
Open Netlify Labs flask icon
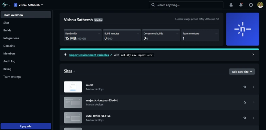click(x=231, y=5)
